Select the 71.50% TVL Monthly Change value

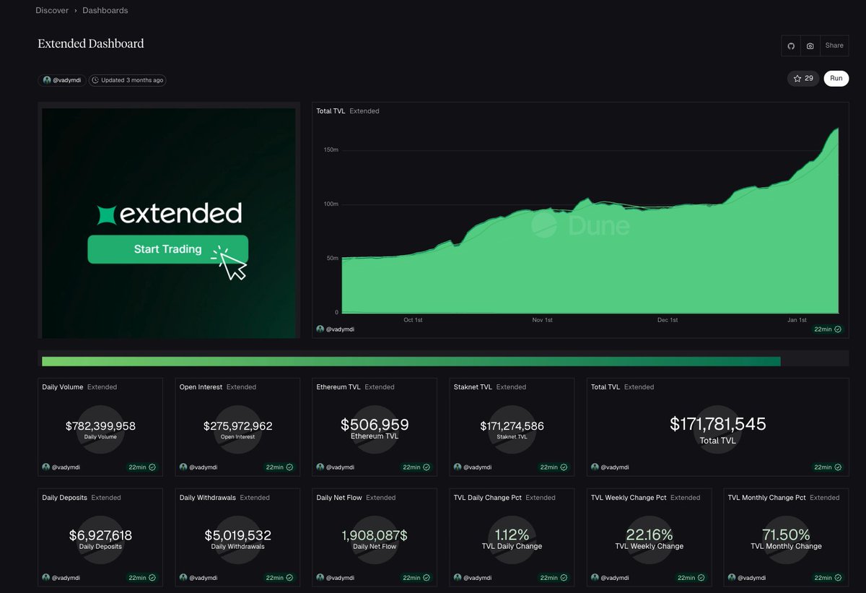(x=786, y=535)
